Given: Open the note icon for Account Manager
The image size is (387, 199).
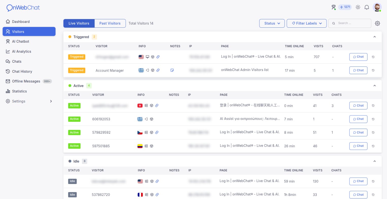Looking at the screenshot, I should click(172, 70).
